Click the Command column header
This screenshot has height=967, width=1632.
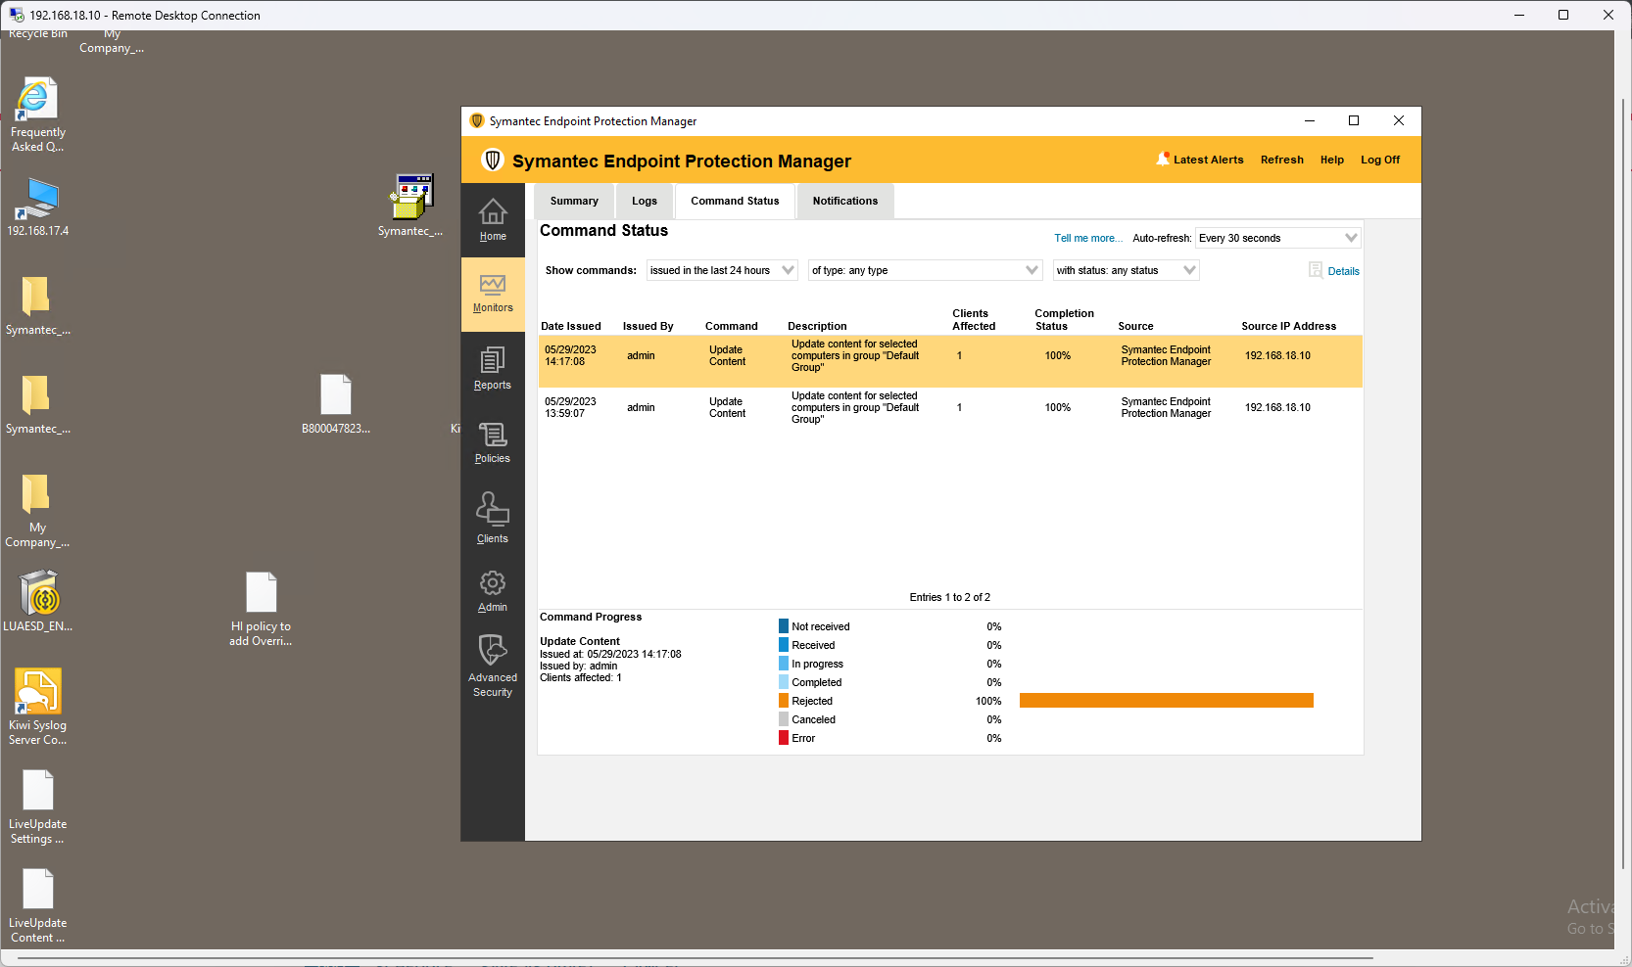(731, 326)
